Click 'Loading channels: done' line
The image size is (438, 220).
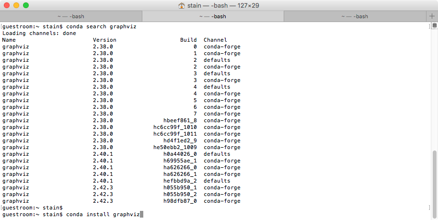39,33
